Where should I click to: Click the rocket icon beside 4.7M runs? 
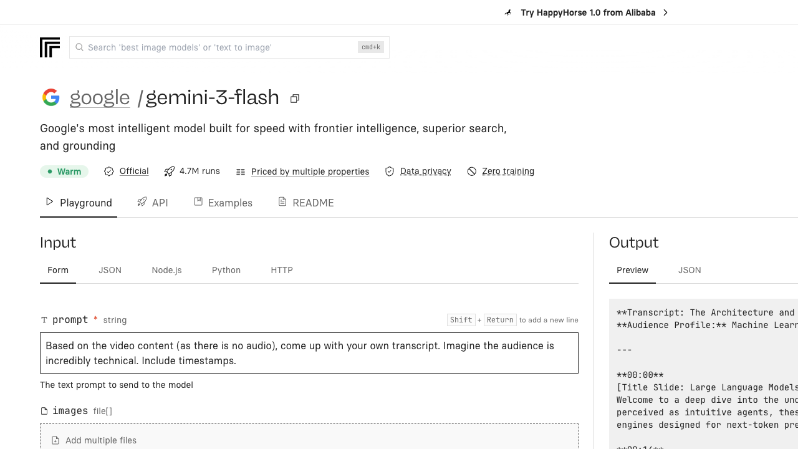point(169,171)
